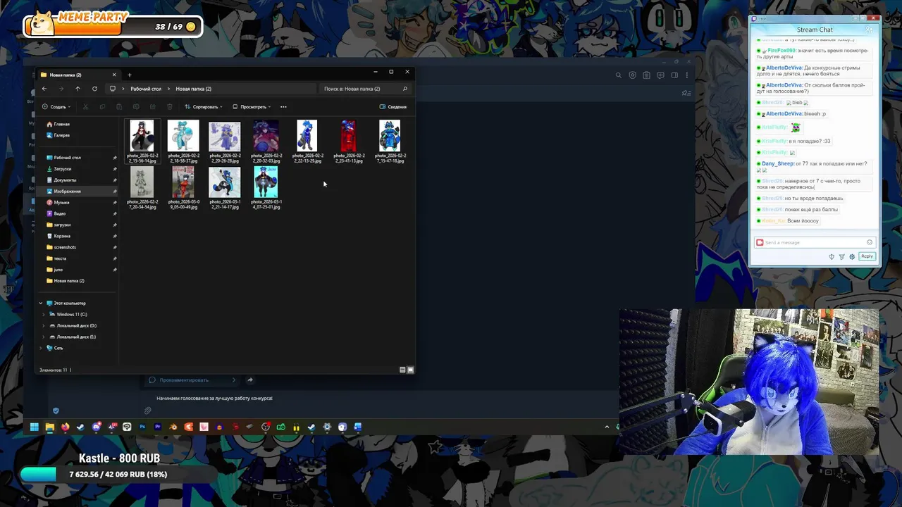Open the Создать dropdown

coord(56,107)
